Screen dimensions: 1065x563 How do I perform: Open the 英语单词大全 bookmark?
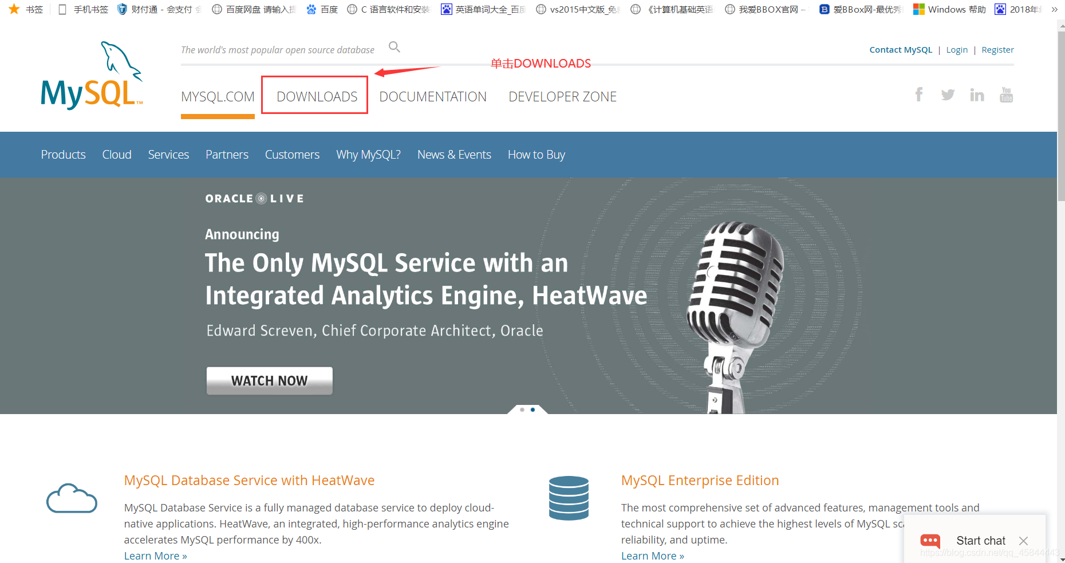tap(483, 9)
